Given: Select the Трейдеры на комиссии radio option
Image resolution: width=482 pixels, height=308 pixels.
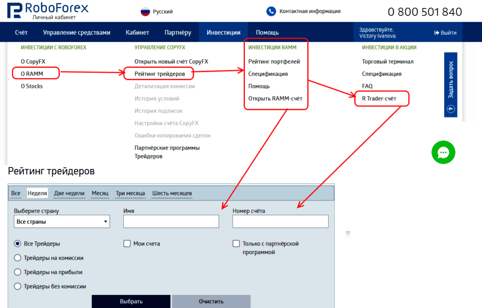Looking at the screenshot, I should 18,258.
